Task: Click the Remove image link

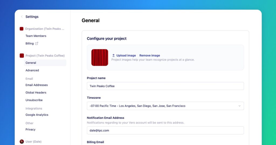Action: [x=150, y=56]
